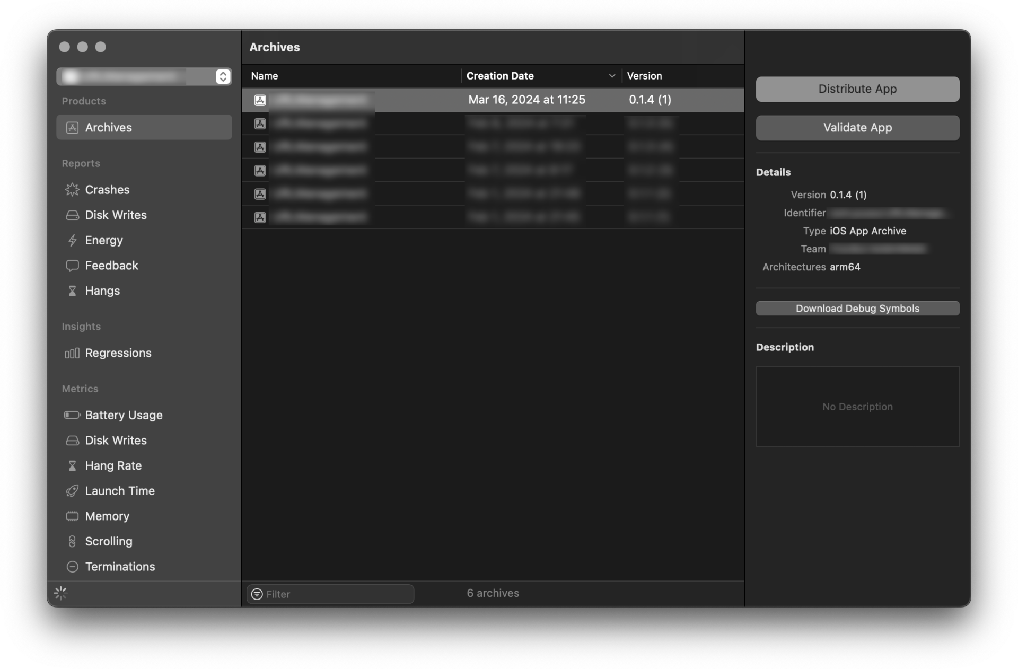Open the Energy report

pyautogui.click(x=144, y=240)
